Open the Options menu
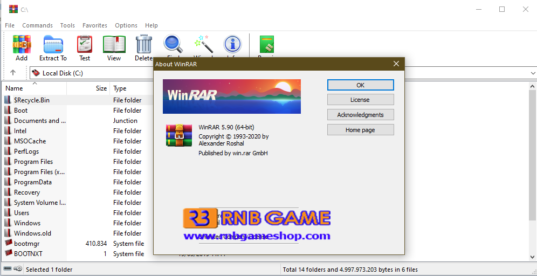Viewport: 537px width, 276px height. (126, 25)
